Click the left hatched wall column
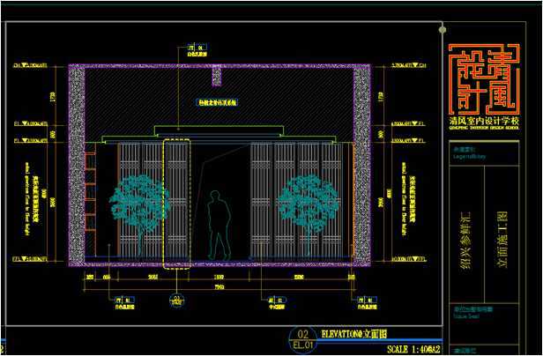543x356 pixels. [78, 164]
